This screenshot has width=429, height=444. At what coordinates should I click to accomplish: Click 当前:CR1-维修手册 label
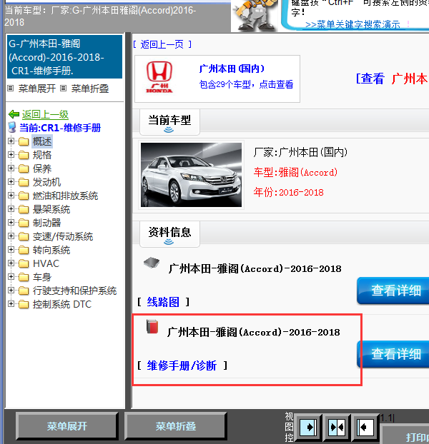[60, 128]
